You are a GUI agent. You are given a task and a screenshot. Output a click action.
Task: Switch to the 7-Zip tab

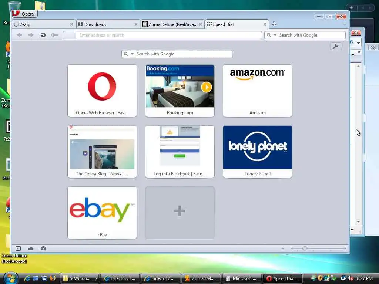pyautogui.click(x=44, y=24)
